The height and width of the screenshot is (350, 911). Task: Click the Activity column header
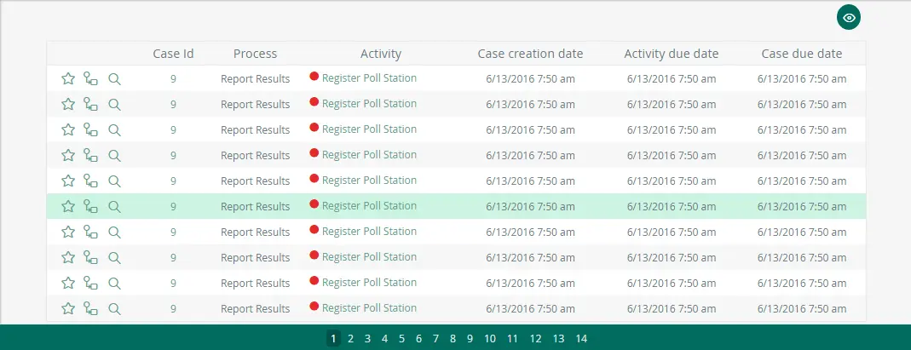(x=381, y=54)
